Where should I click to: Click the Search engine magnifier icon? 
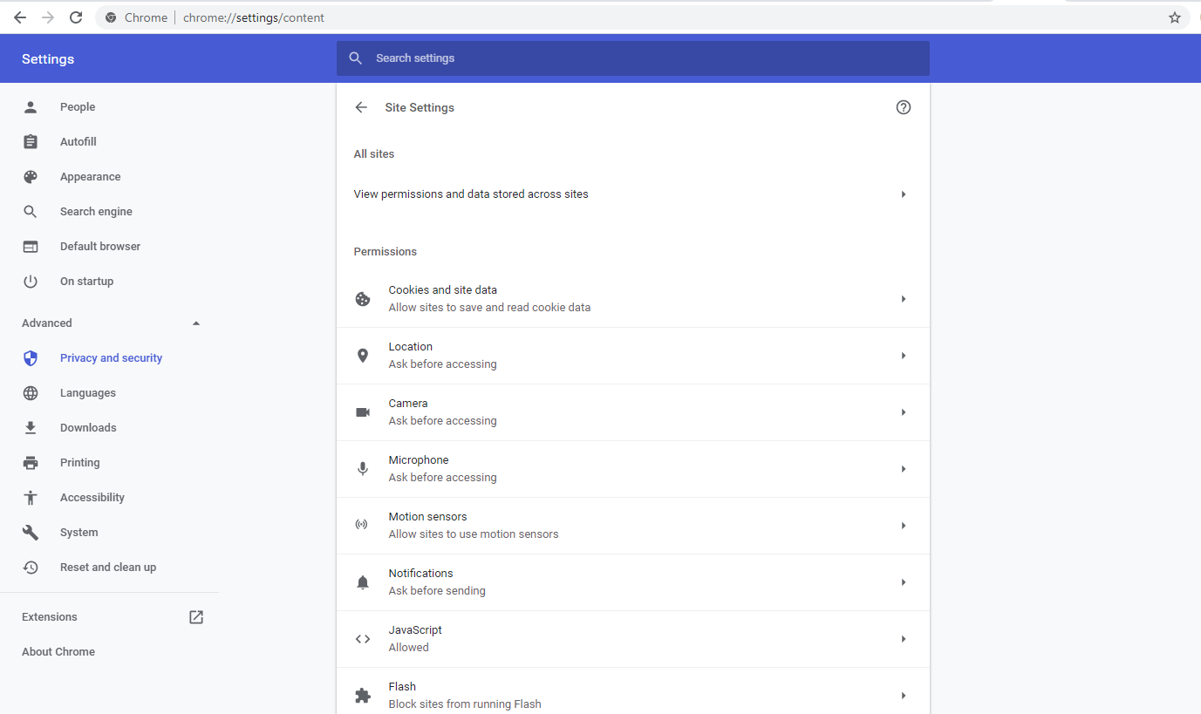31,212
